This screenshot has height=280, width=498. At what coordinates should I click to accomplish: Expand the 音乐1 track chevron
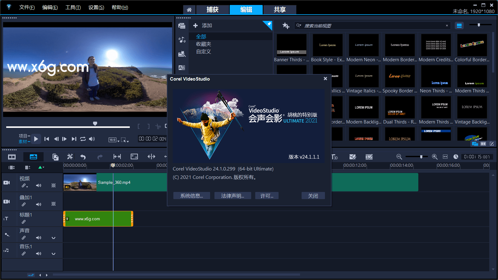pyautogui.click(x=54, y=254)
